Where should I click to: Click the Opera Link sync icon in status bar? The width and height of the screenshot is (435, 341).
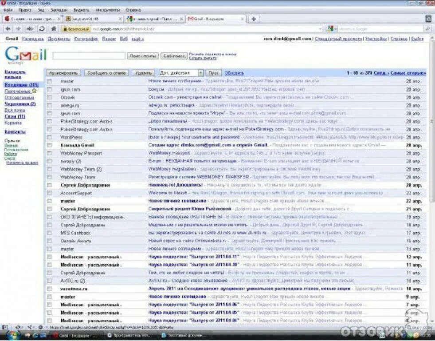pos(18,327)
